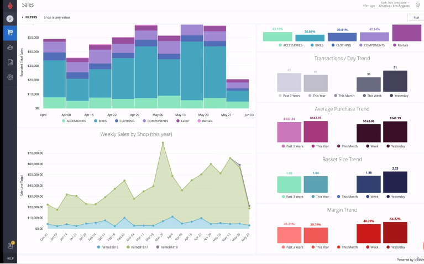The image size is (424, 264).
Task: Open the settings gear in the sidebar
Action: coord(9,77)
